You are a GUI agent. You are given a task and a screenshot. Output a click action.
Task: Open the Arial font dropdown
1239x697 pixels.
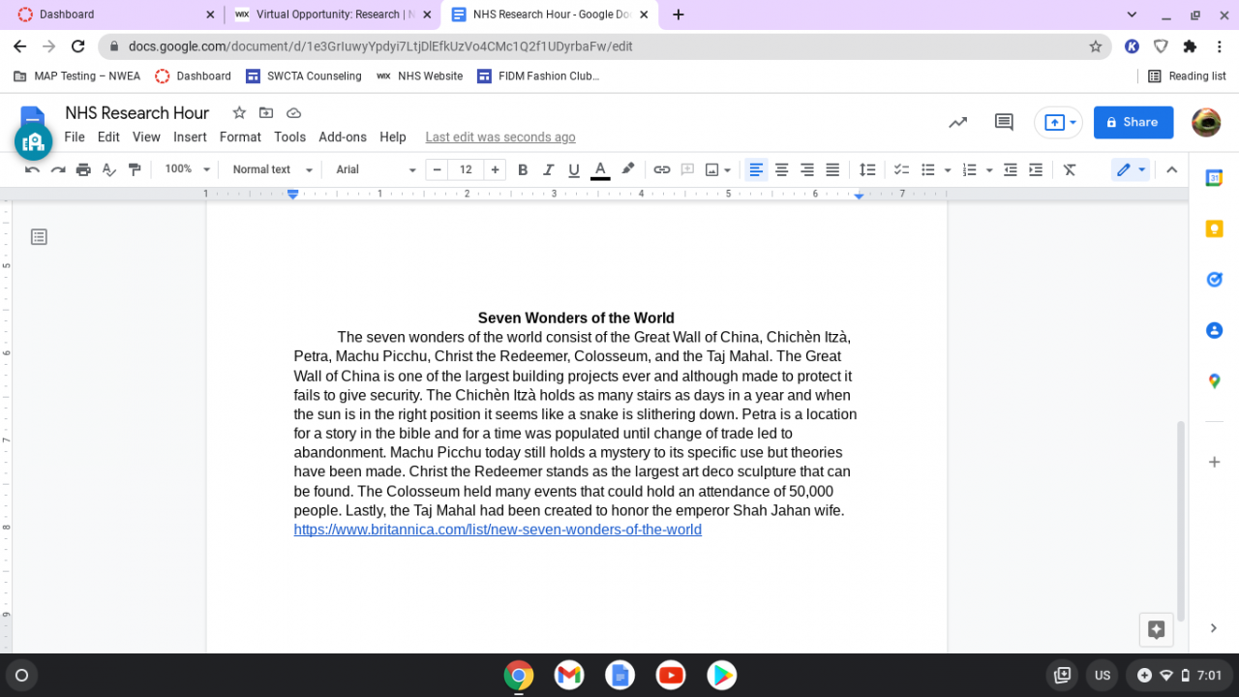[375, 169]
